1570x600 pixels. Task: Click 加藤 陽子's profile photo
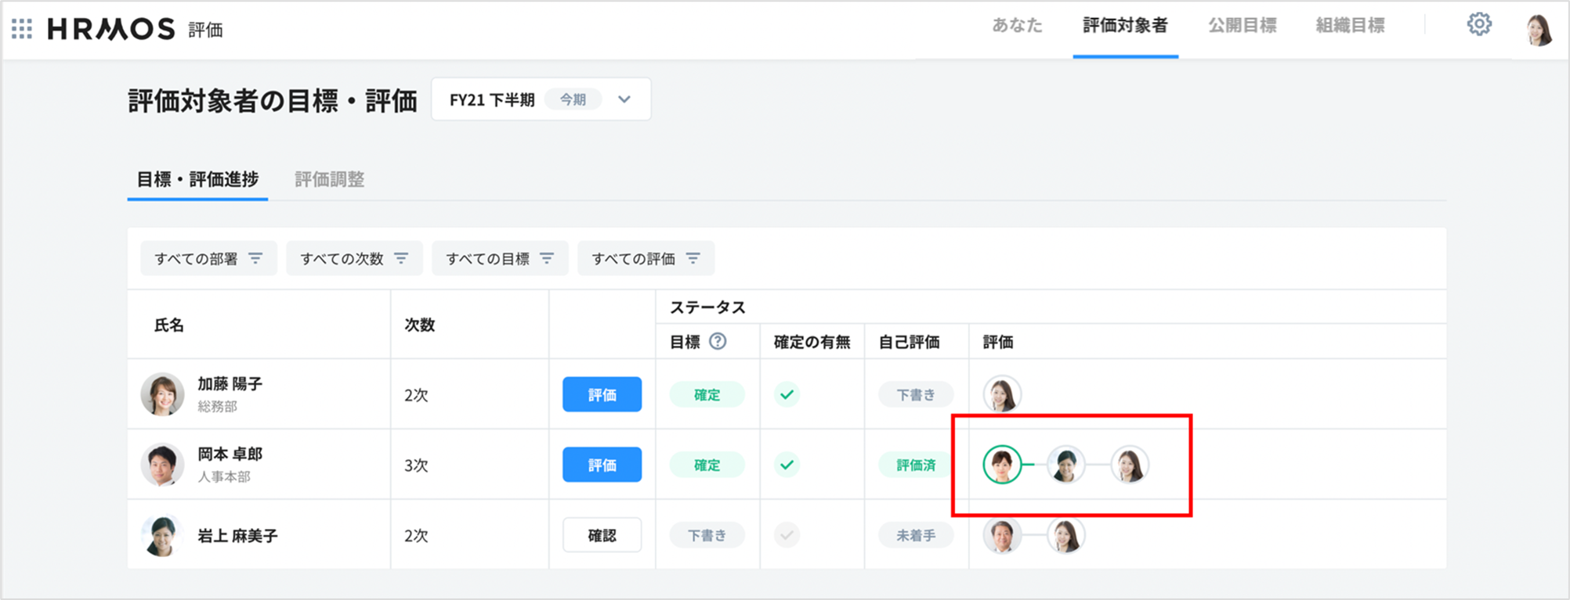[x=162, y=394]
